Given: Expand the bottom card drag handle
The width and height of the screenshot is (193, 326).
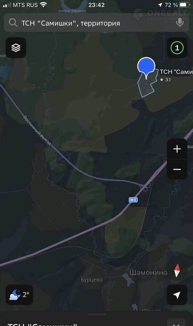Looking at the screenshot, I should [96, 315].
